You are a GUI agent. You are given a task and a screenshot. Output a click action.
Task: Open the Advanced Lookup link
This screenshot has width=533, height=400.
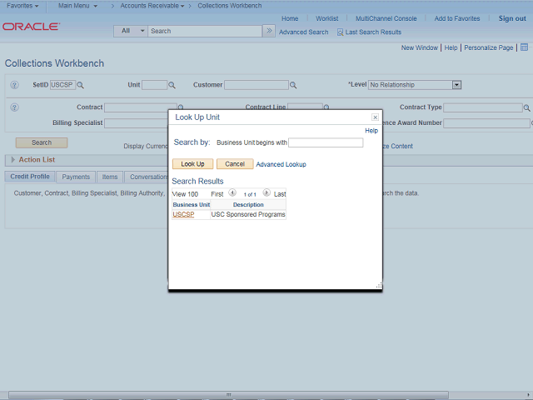tap(281, 164)
